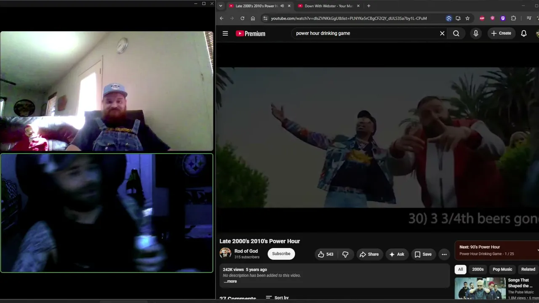Start voice search with the microphone
The width and height of the screenshot is (539, 303).
[476, 33]
